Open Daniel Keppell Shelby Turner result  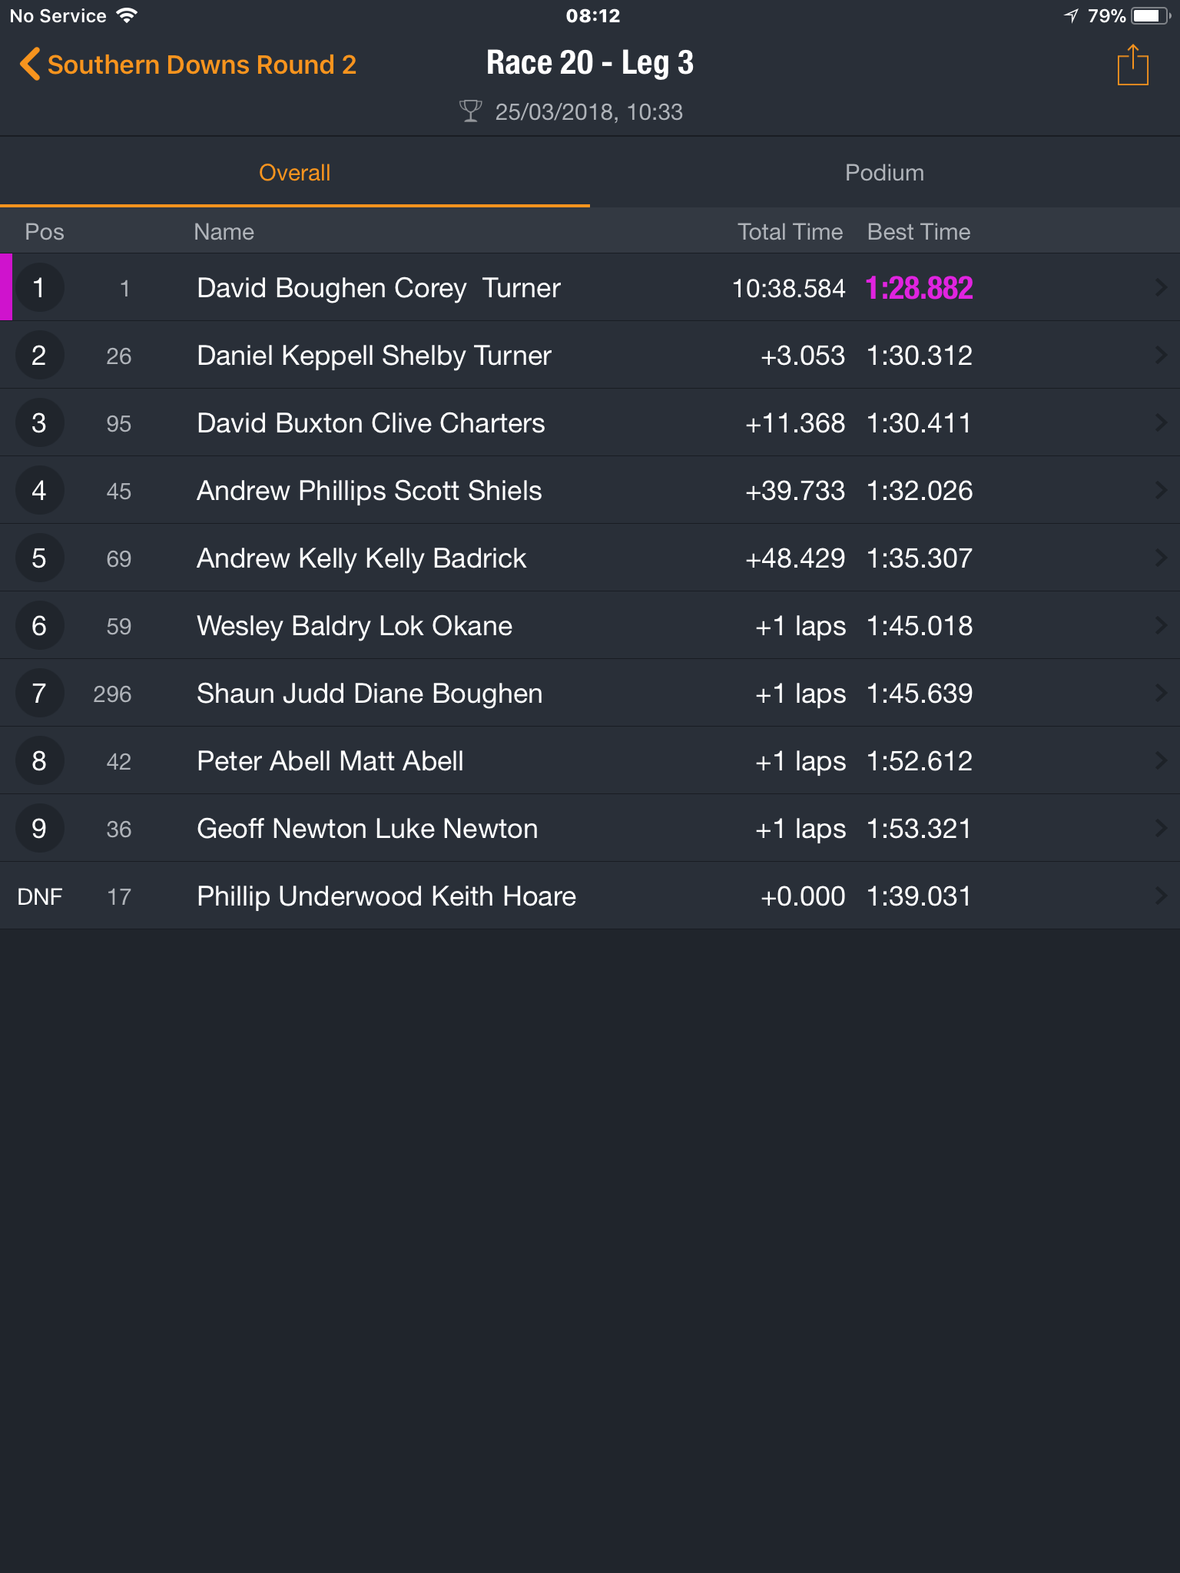(590, 355)
